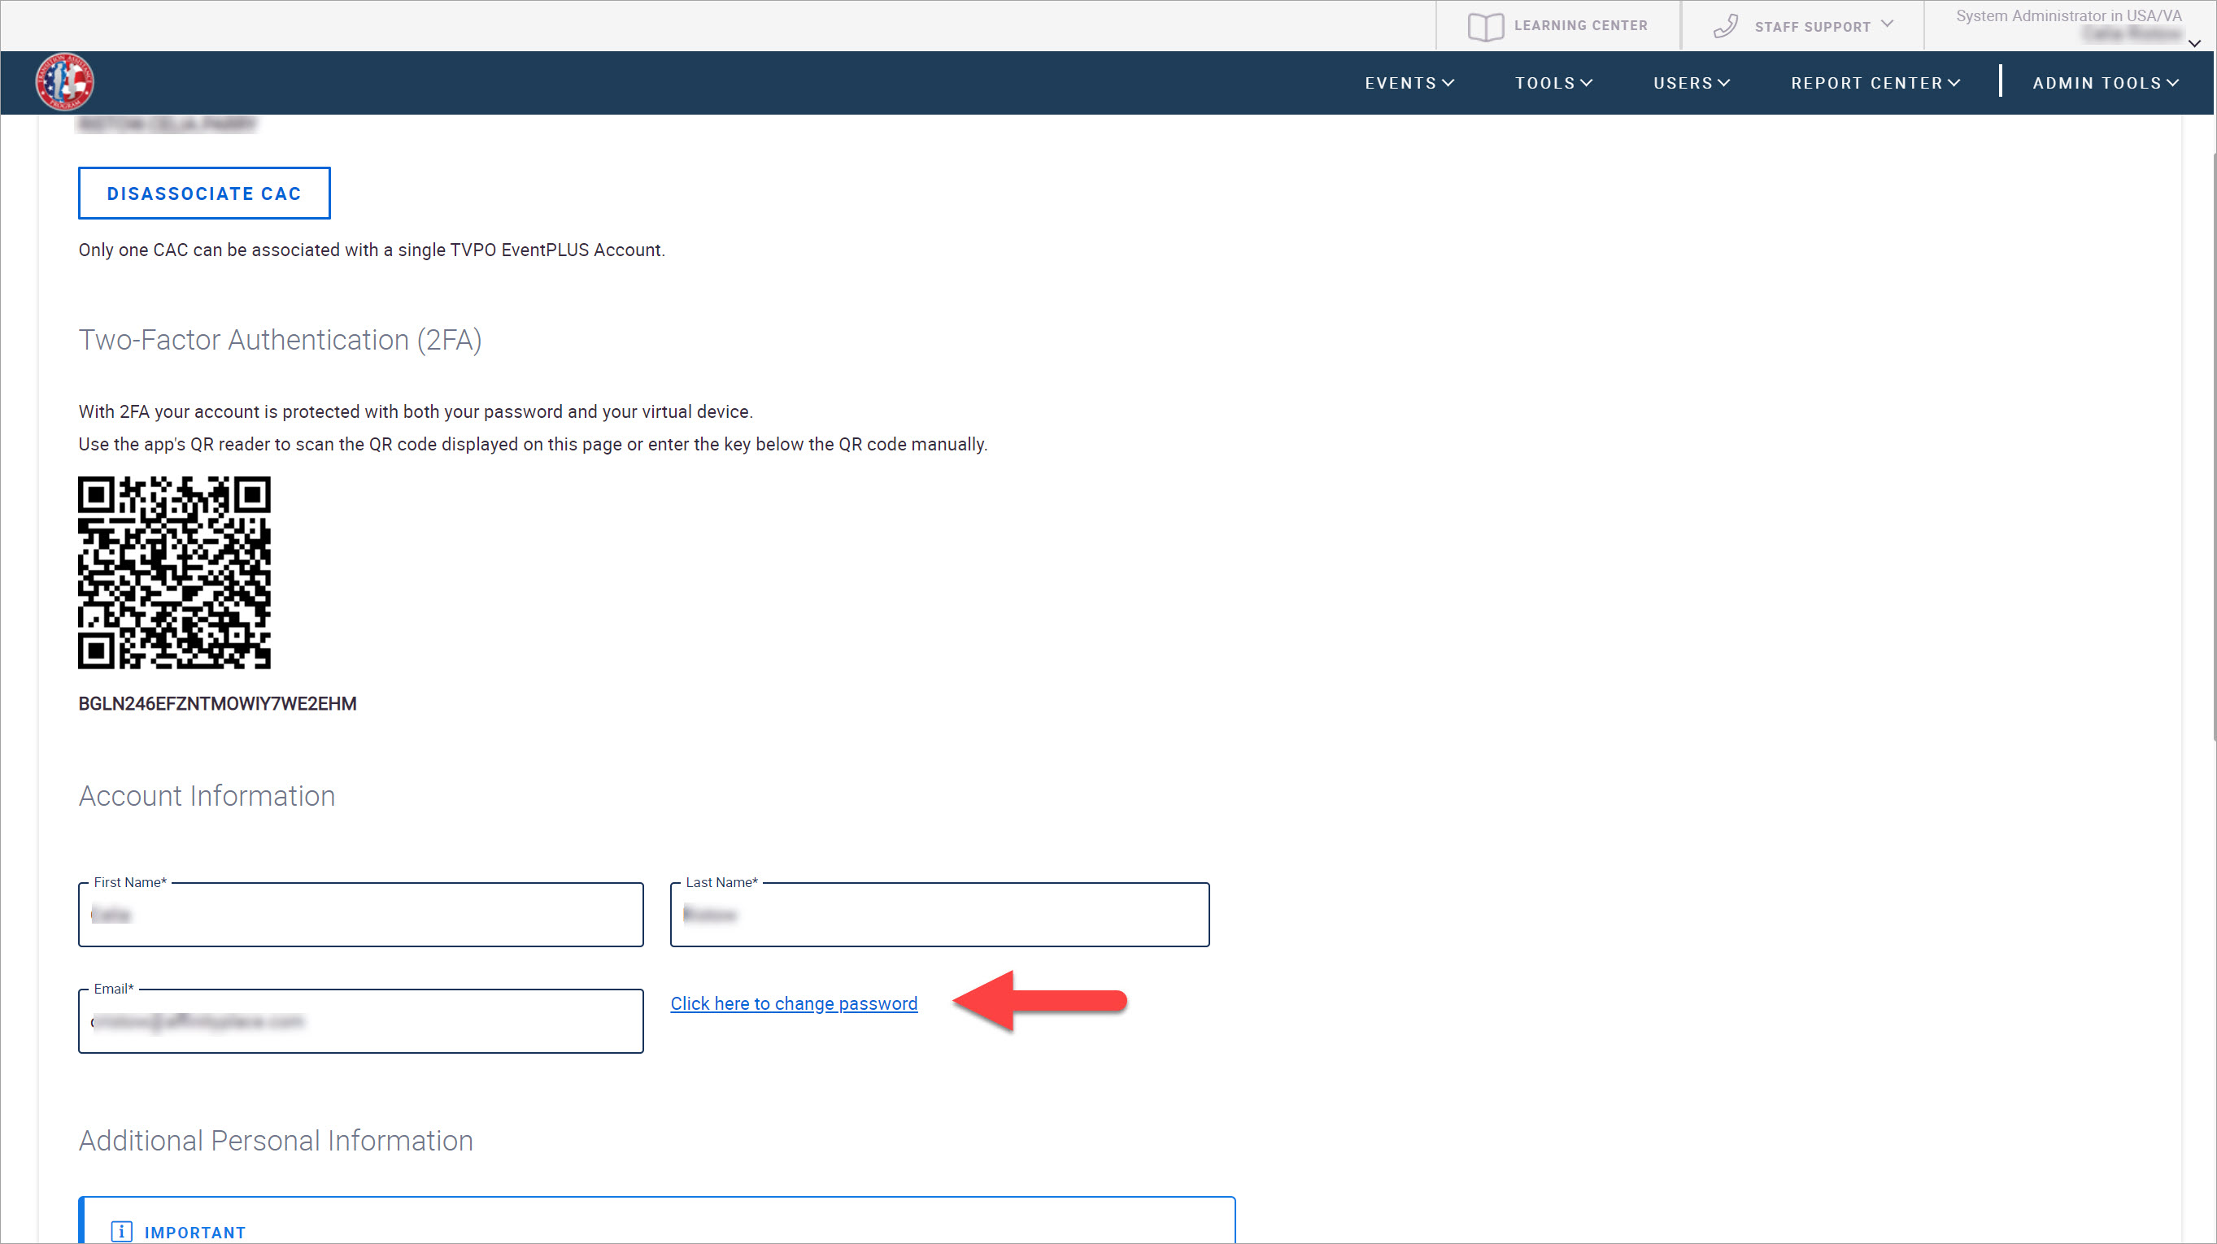
Task: Click the Transition Assistance Program logo
Action: 64,83
